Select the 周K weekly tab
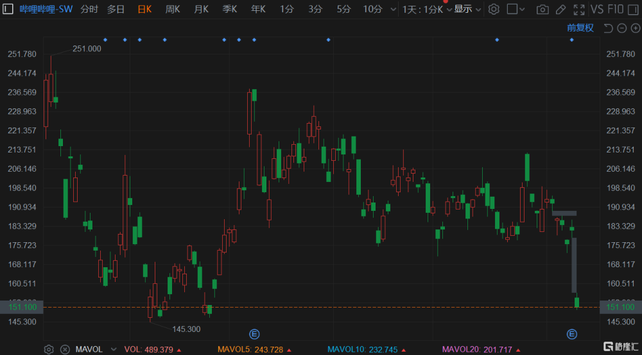Screen dimensions: 642x355 pyautogui.click(x=173, y=9)
